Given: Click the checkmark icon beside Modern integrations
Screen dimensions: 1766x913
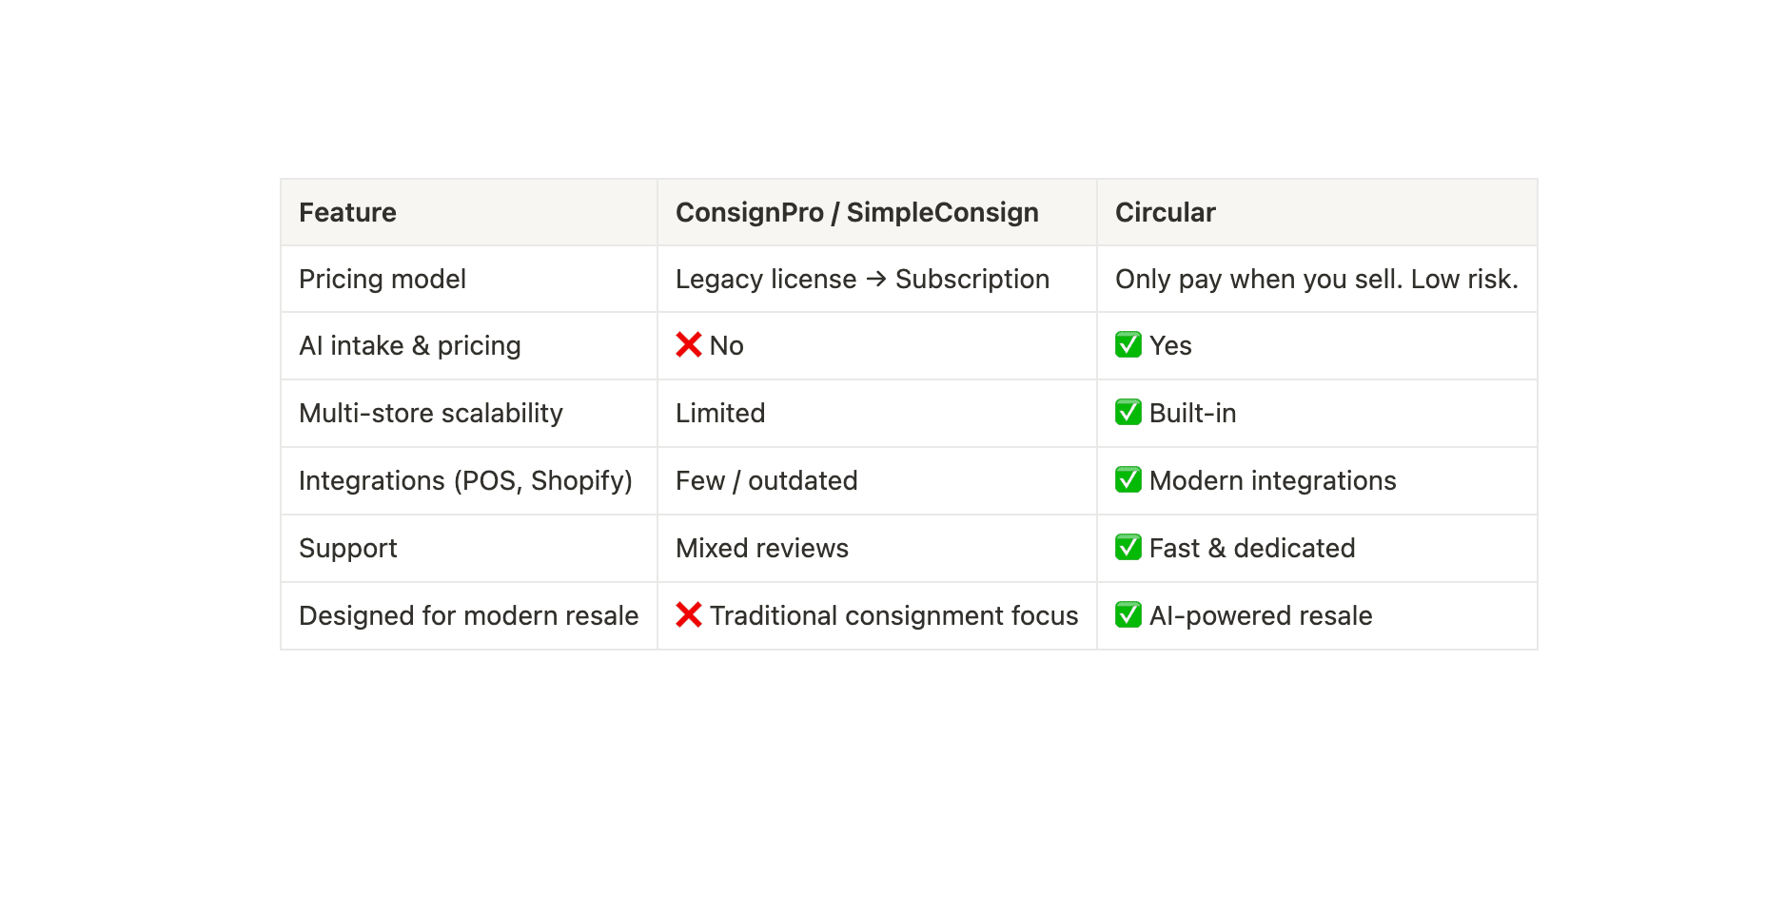Looking at the screenshot, I should click(x=1128, y=480).
